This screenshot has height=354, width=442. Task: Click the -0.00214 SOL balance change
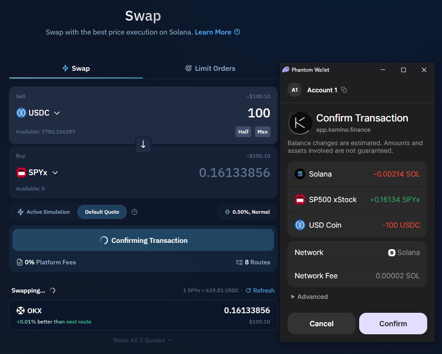click(397, 174)
